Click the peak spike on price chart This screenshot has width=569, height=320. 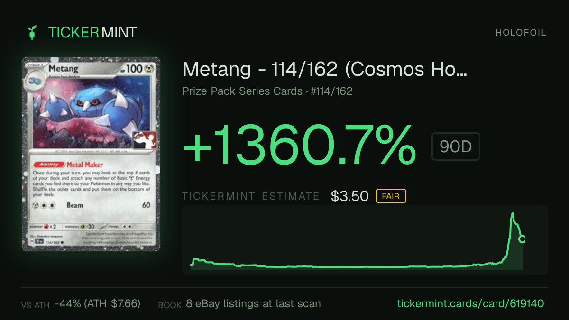click(513, 216)
